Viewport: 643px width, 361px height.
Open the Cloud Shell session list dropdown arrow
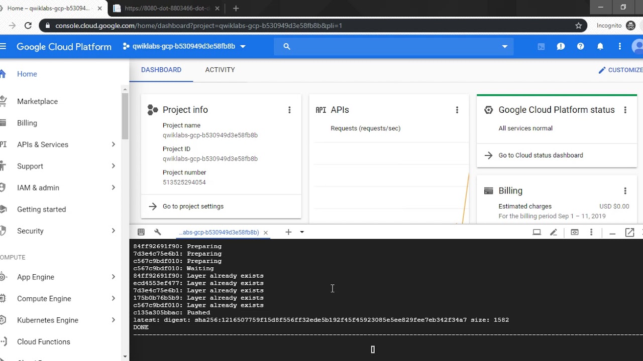point(302,232)
